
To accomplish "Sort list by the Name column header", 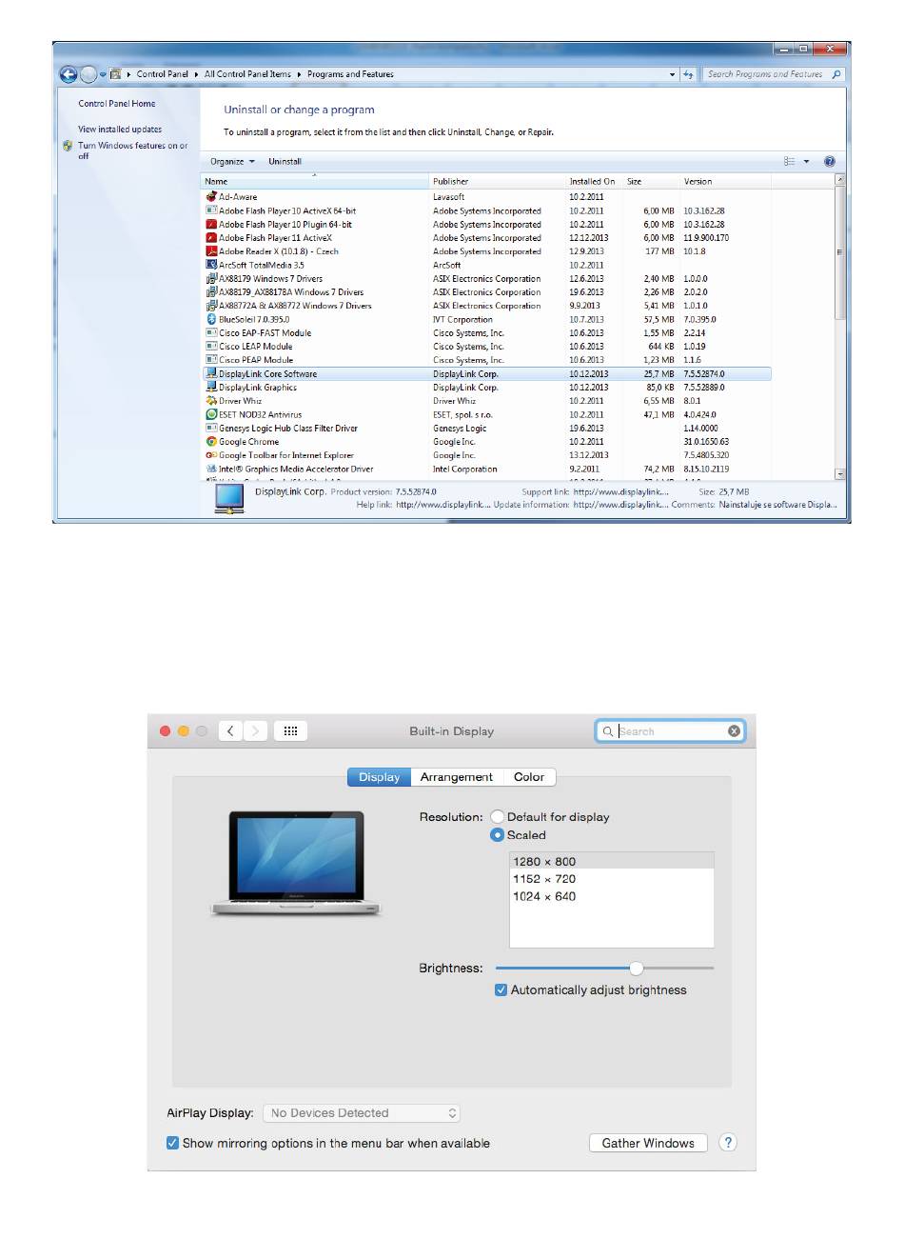I will click(315, 181).
